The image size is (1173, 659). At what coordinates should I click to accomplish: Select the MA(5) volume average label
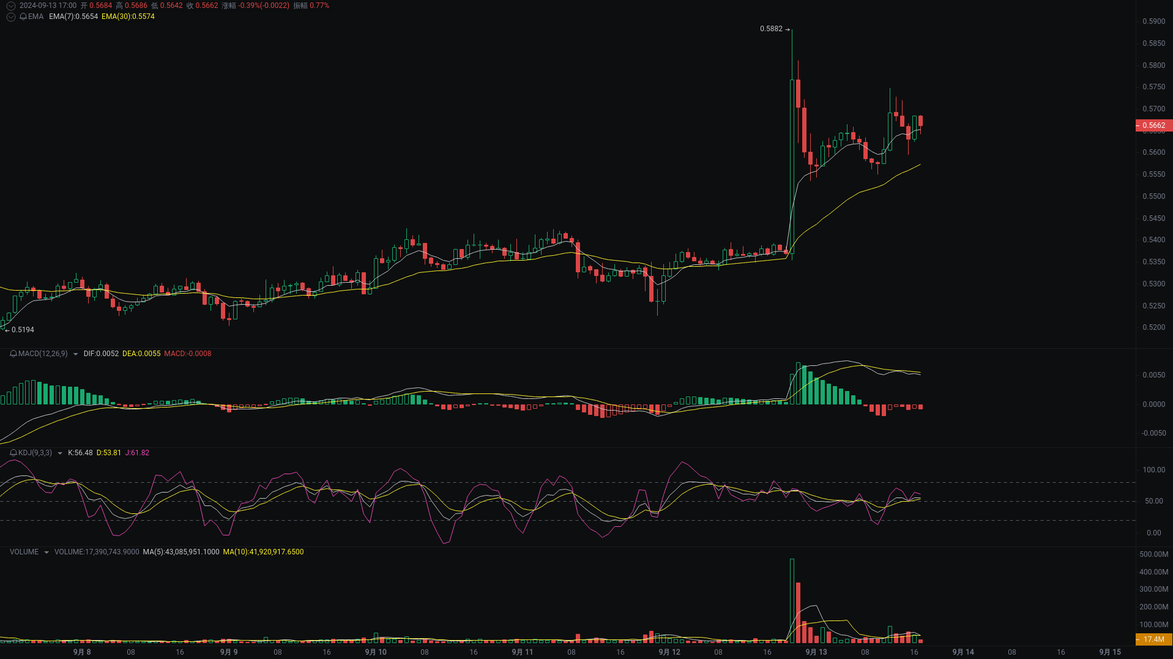(180, 551)
